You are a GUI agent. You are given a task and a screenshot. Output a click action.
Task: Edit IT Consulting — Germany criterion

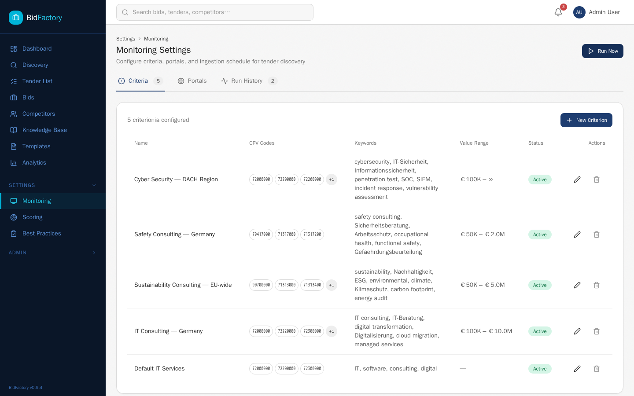[577, 331]
